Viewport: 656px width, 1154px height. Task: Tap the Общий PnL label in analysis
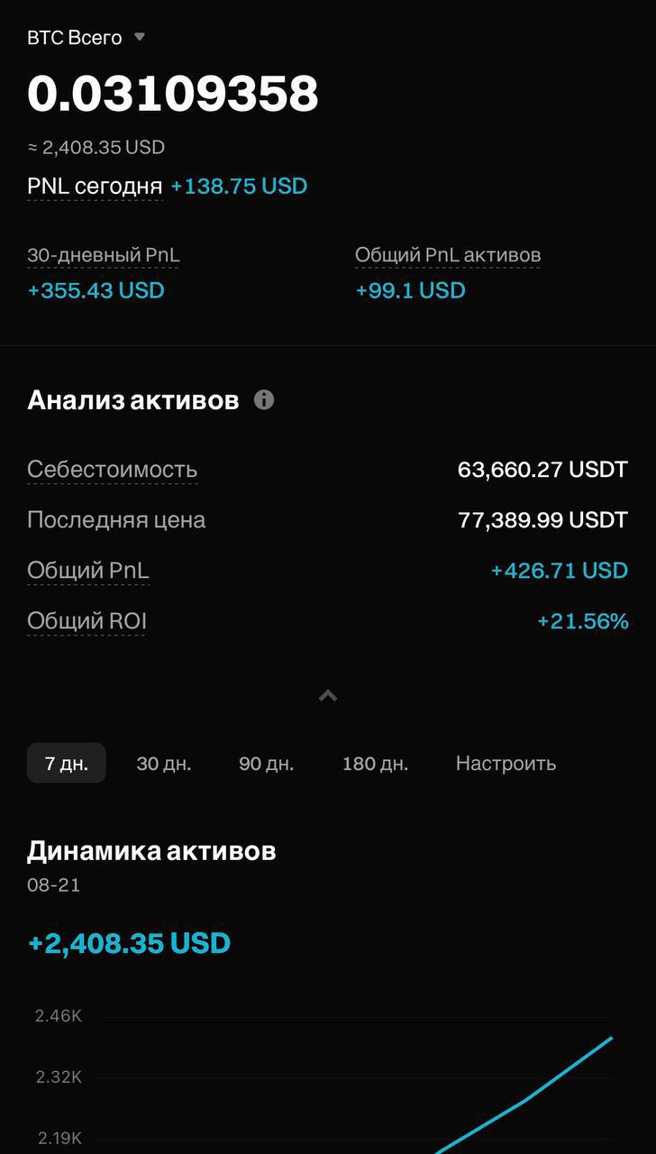(88, 571)
